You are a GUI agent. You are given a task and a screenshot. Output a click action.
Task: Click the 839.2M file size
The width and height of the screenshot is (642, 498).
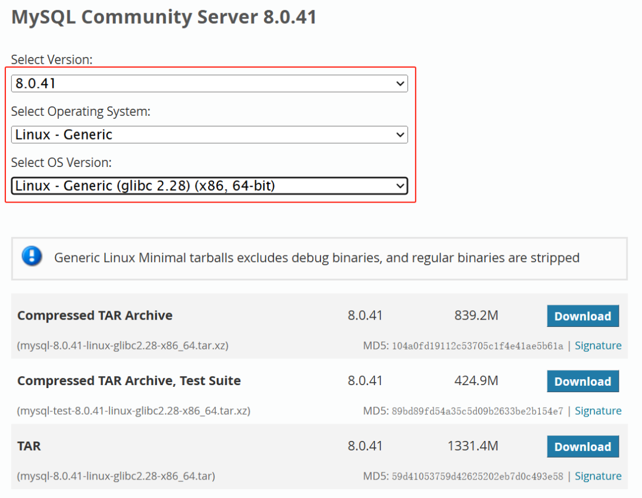pyautogui.click(x=476, y=316)
